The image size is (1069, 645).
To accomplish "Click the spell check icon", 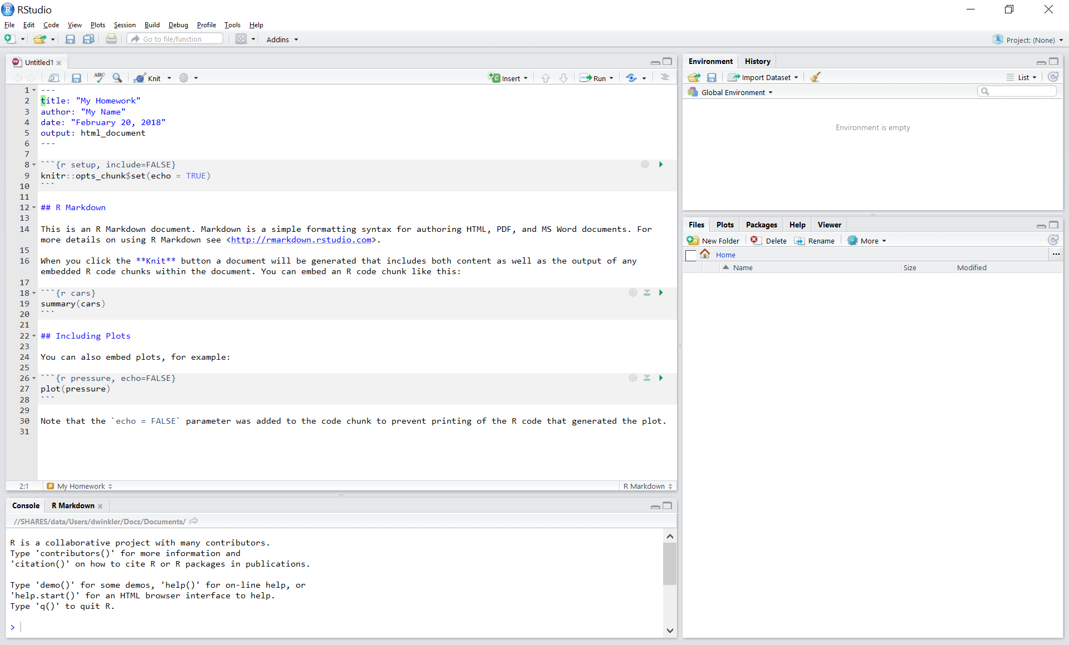I will tap(99, 78).
